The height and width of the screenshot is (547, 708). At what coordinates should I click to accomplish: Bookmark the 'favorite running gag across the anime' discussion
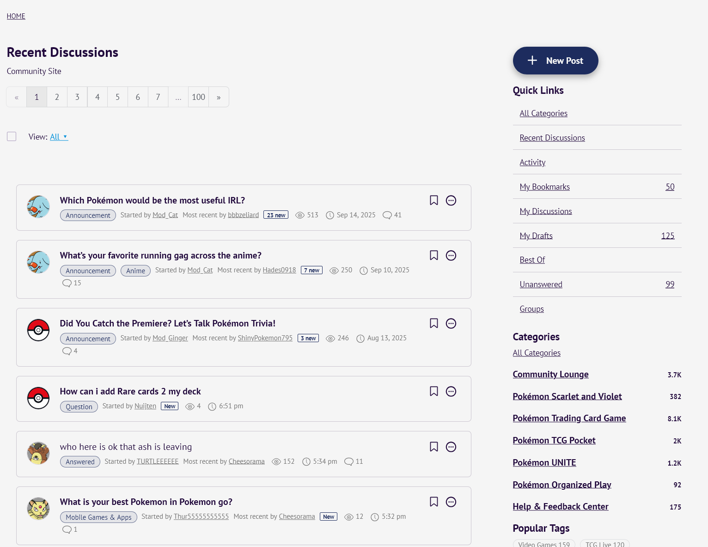[434, 255]
